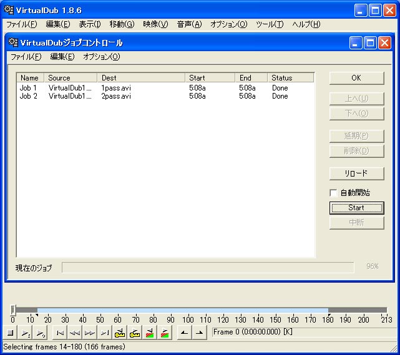Open the ヘルプ(H) menu
Image resolution: width=400 pixels, height=355 pixels.
(x=306, y=24)
